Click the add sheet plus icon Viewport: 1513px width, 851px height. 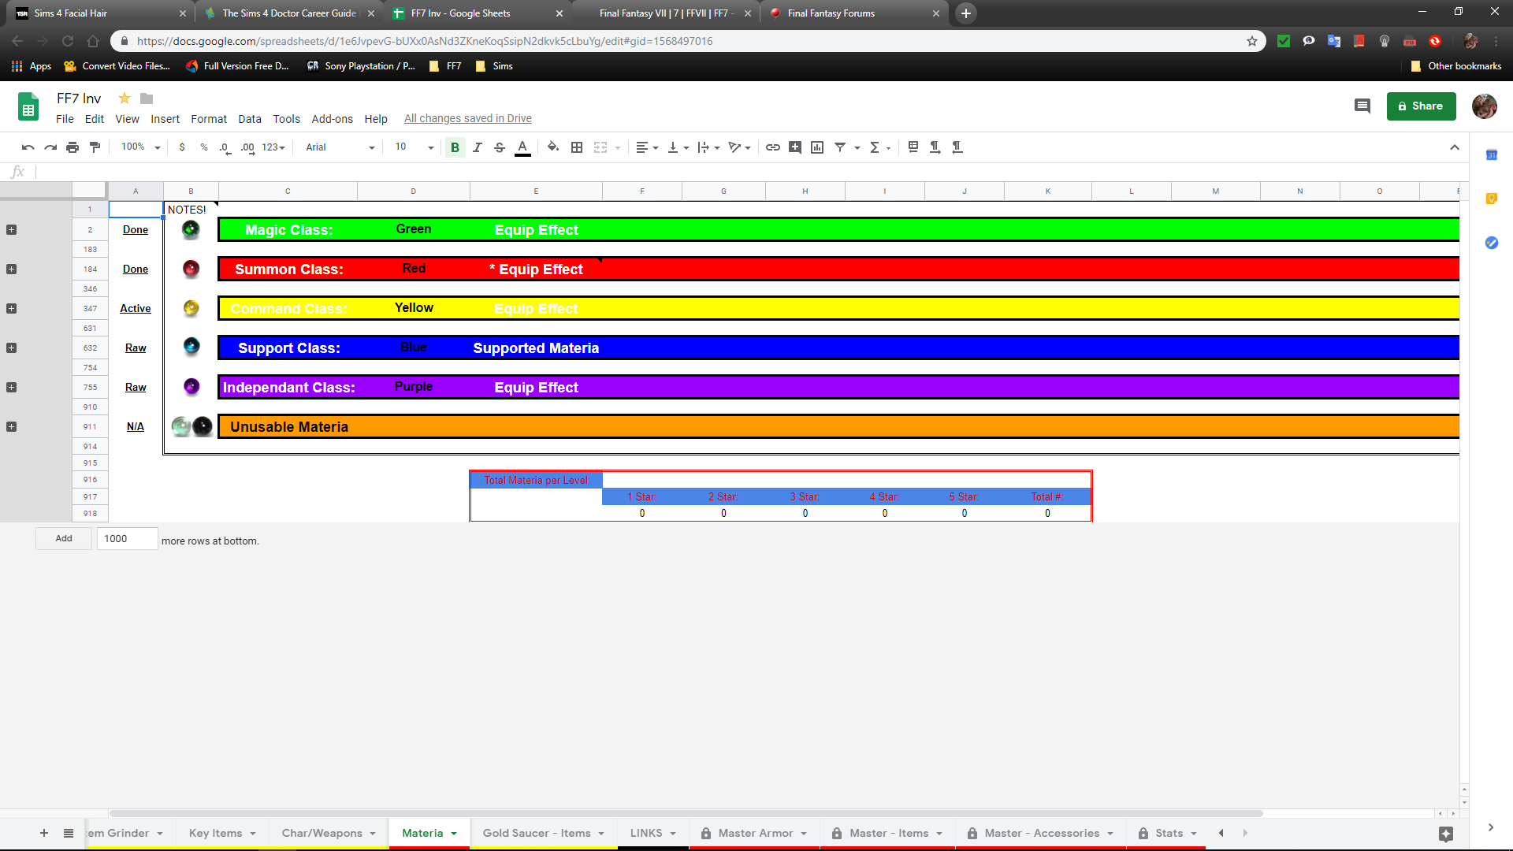coord(44,834)
